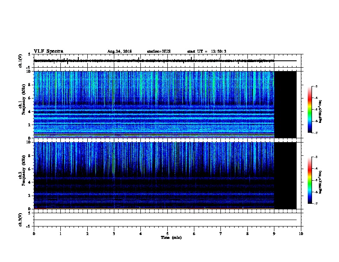The height and width of the screenshot is (262, 339).
Task: Click the ch.1 'Frequency (kHz)' axis label
Action: coord(24,99)
